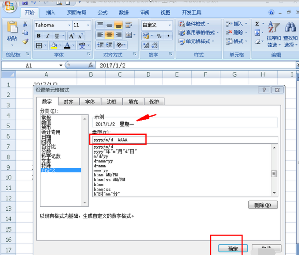Select top vertical align icon
This screenshot has width=299, height=255.
coord(100,25)
